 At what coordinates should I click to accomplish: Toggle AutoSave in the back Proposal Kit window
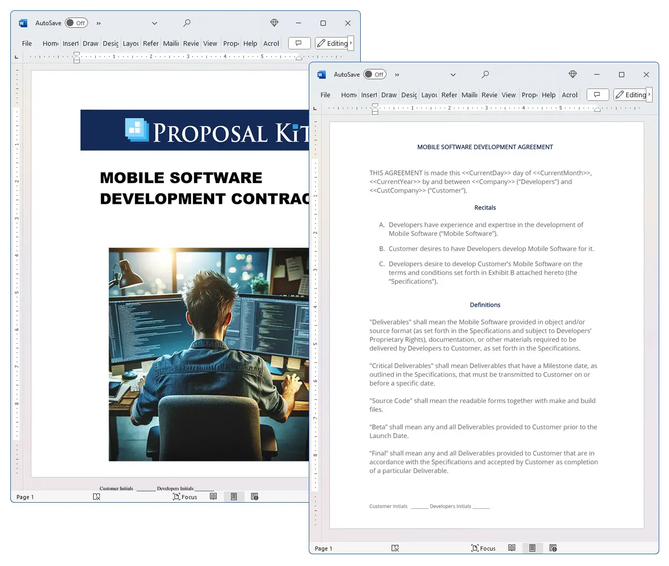click(x=76, y=23)
